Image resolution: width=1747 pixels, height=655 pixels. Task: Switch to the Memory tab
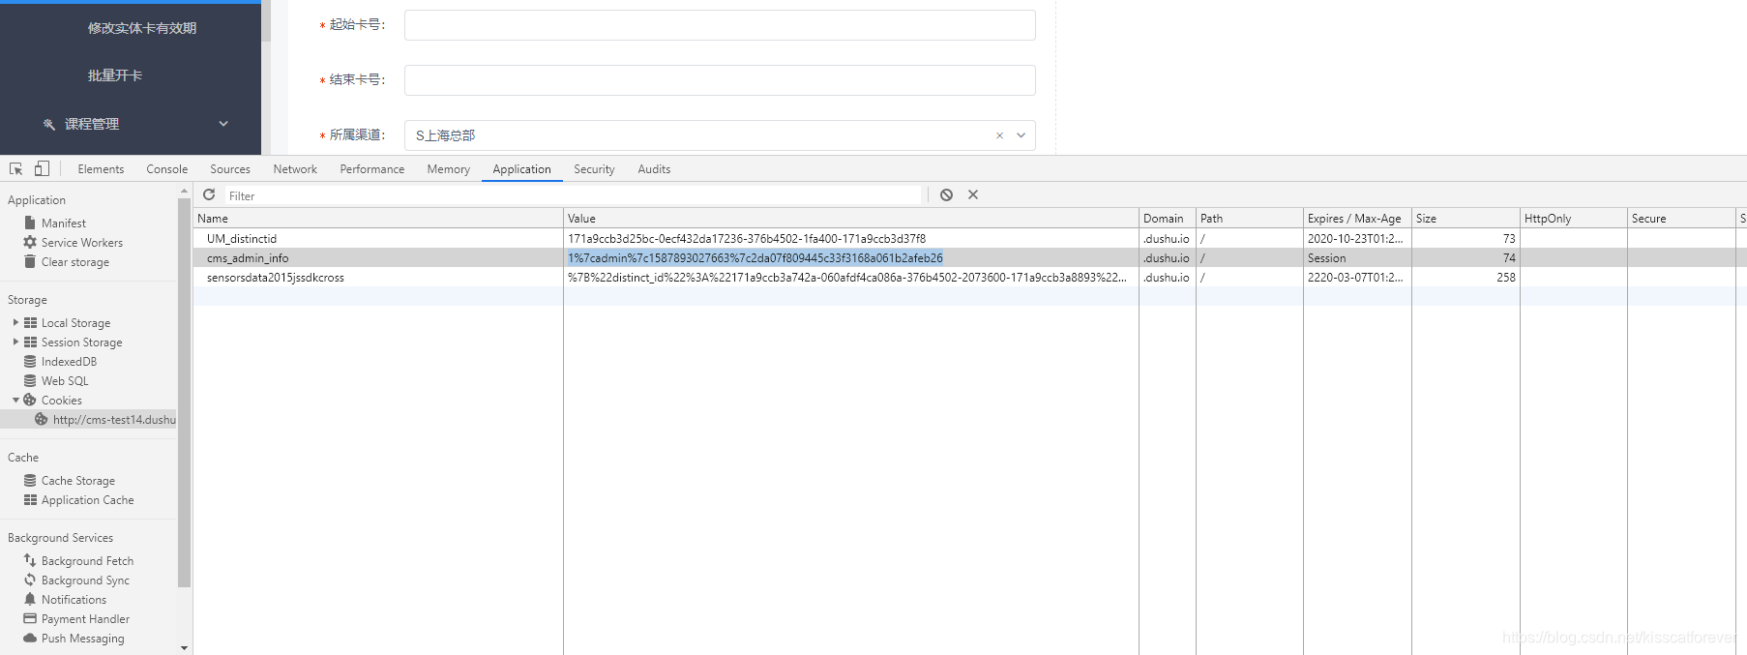[449, 168]
